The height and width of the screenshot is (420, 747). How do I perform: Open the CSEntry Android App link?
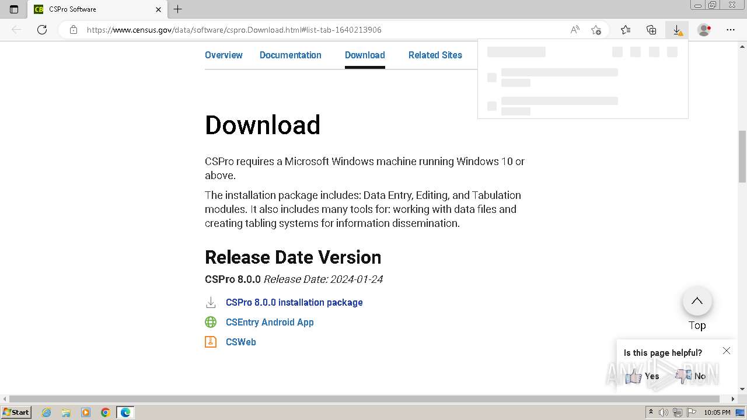coord(270,322)
